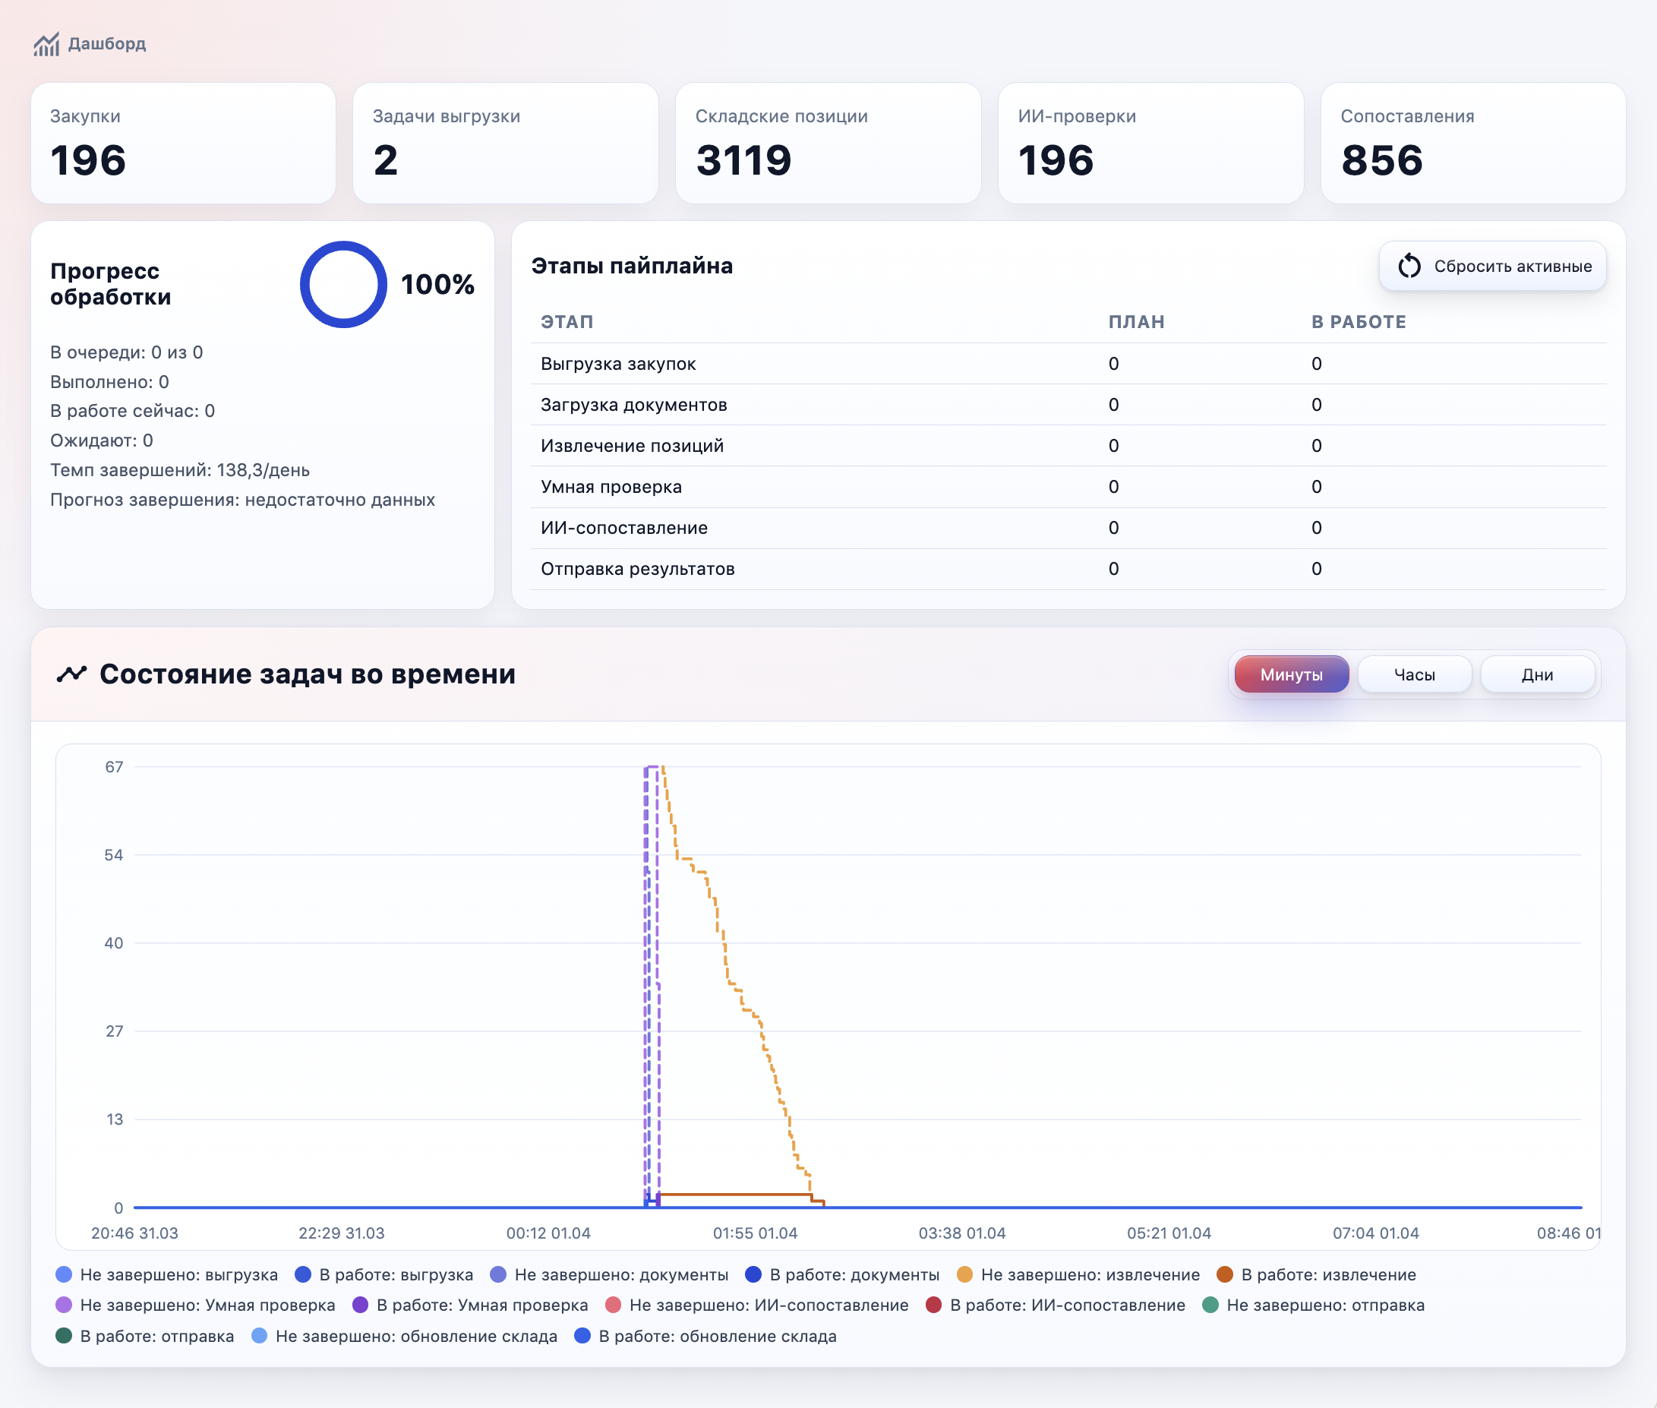This screenshot has height=1408, width=1657.
Task: Toggle legend Не завершено: выгрузка series
Action: pyautogui.click(x=167, y=1274)
